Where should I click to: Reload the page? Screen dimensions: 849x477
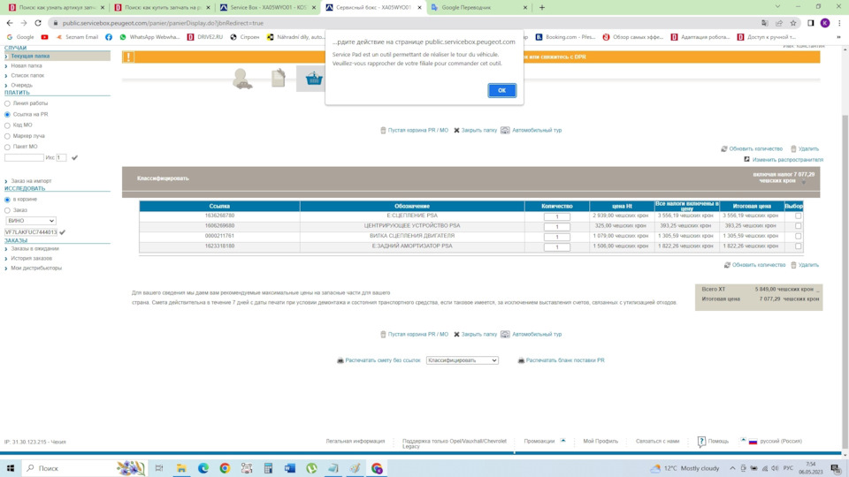[x=38, y=23]
